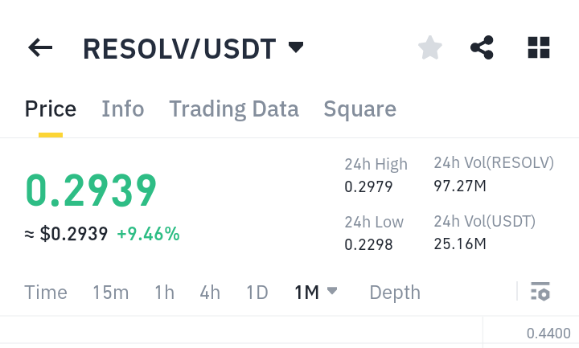Open the Trading Data tab
This screenshot has height=348, width=579.
coord(234,108)
